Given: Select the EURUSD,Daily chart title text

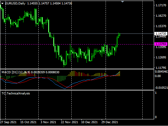Looking at the screenshot, I should pyautogui.click(x=15, y=3).
